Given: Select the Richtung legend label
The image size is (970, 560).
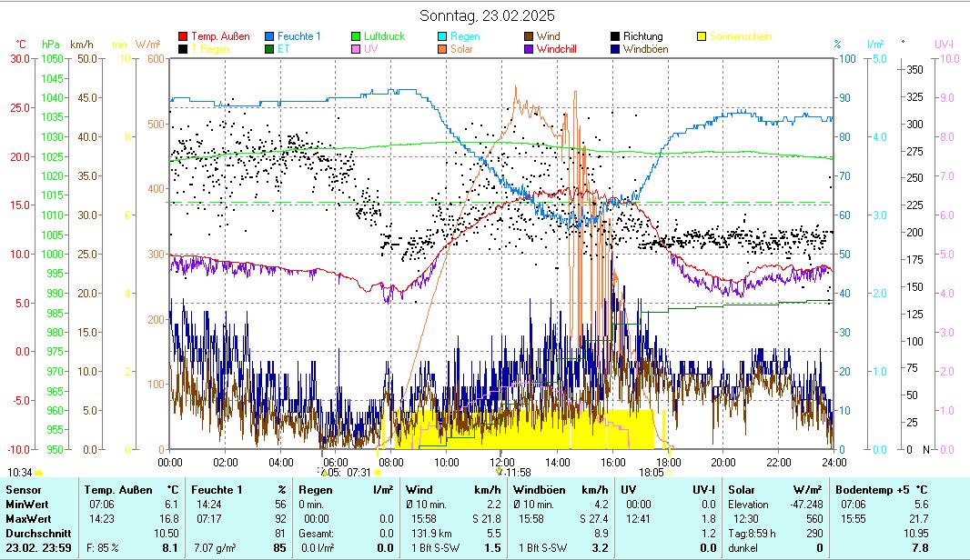Looking at the screenshot, I should tap(642, 36).
